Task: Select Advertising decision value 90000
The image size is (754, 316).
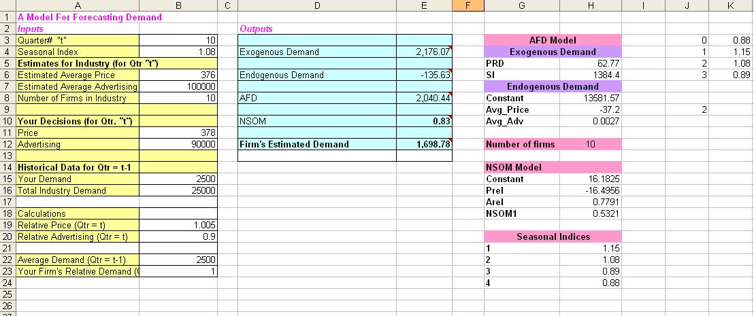Action: [x=178, y=144]
